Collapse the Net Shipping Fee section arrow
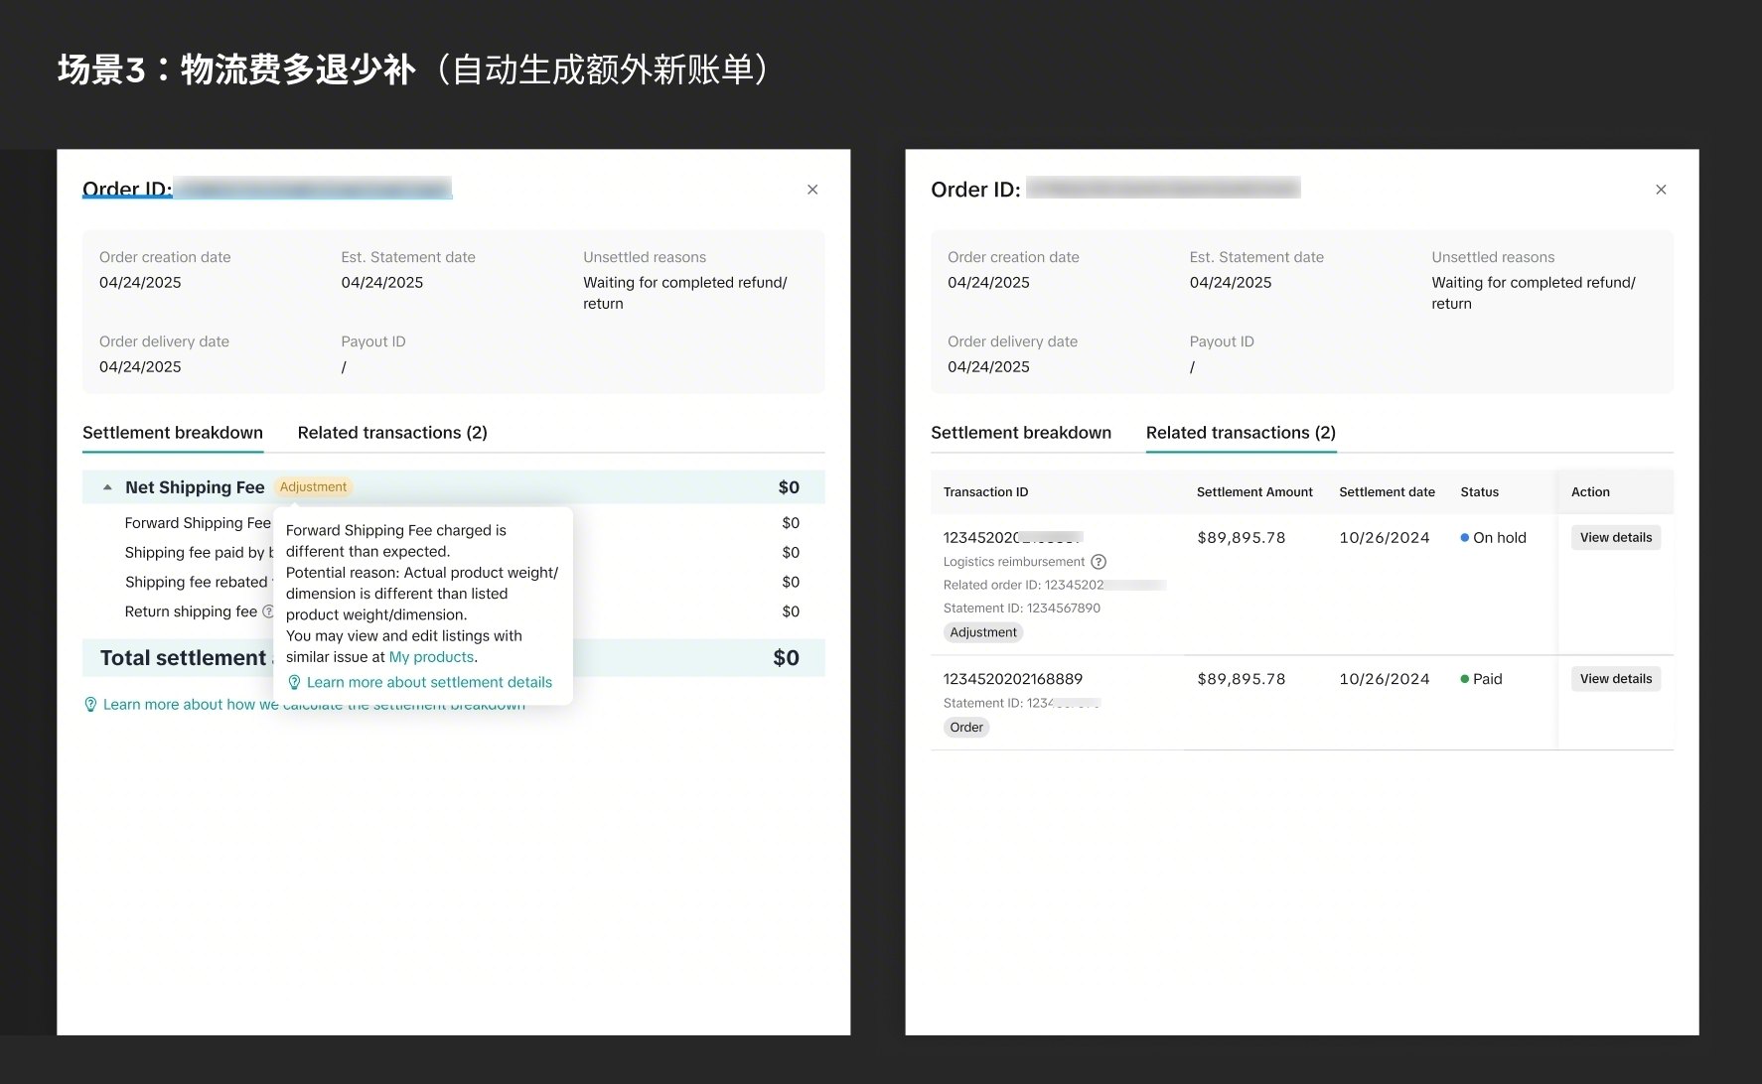The image size is (1762, 1084). pyautogui.click(x=107, y=487)
